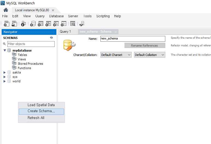Viewport: 211px width, 144px height.
Task: Create new view toolbar icon
Action: [x=48, y=24]
